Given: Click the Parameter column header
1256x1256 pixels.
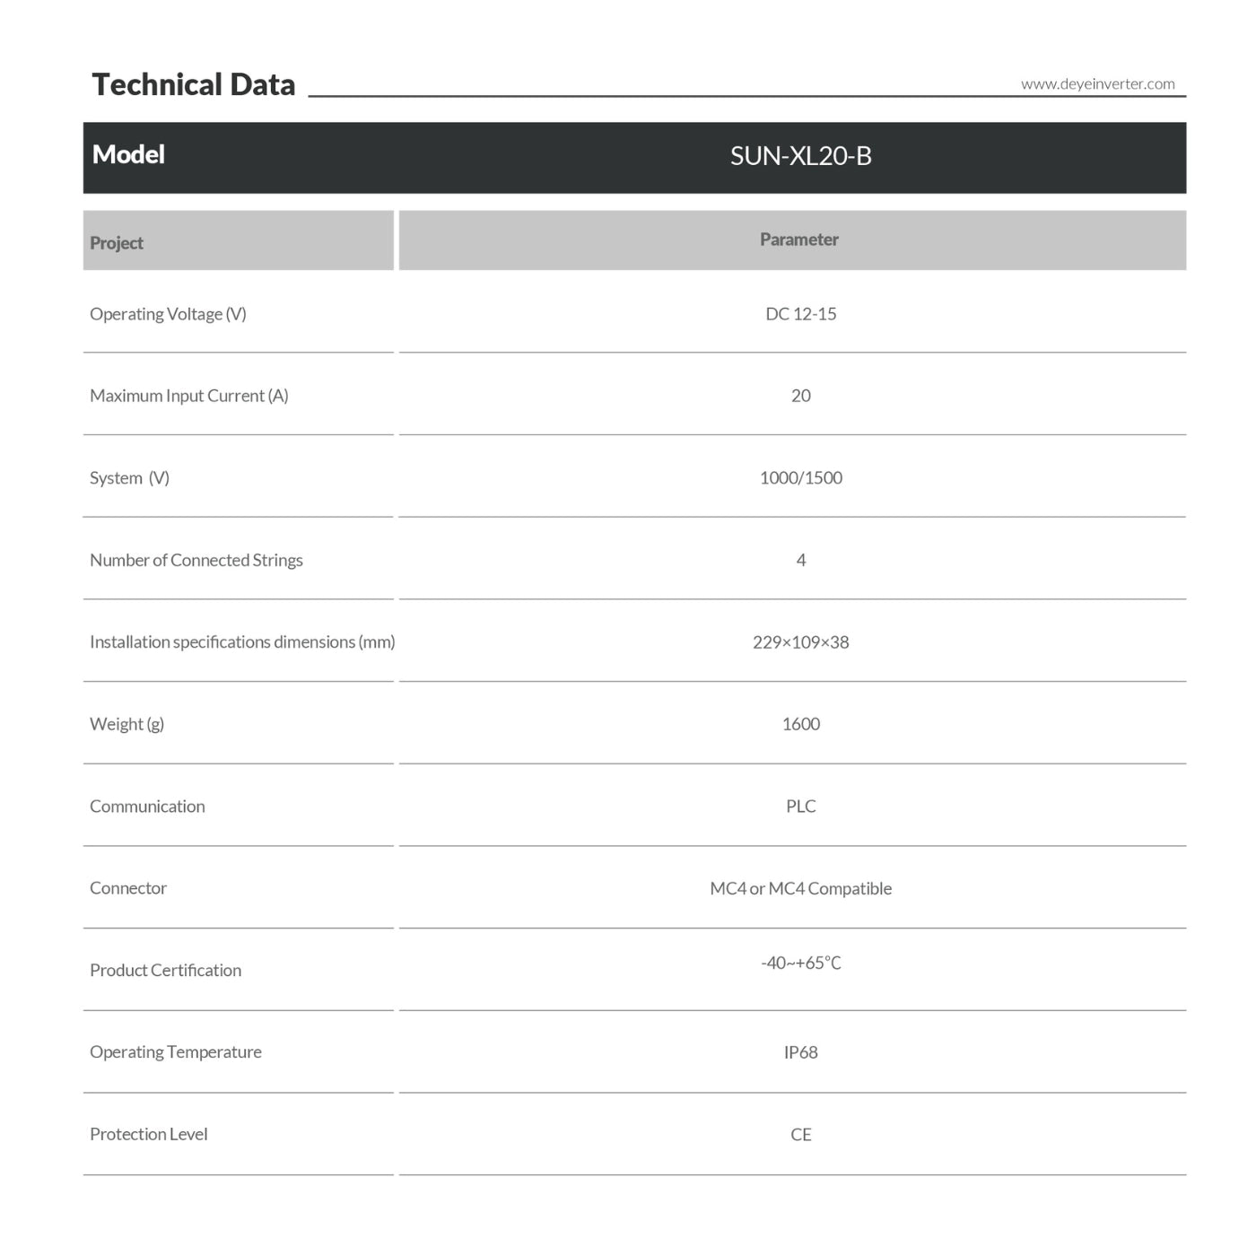Looking at the screenshot, I should click(x=798, y=240).
